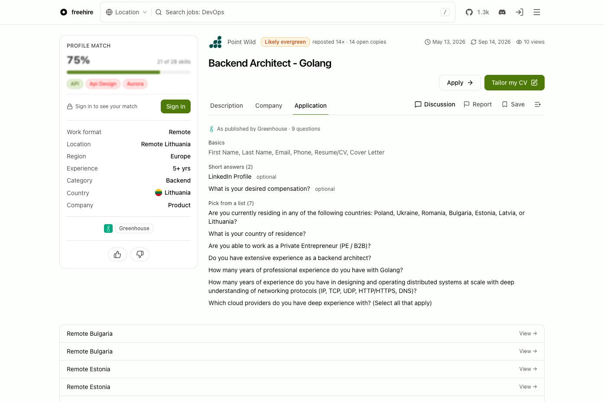The width and height of the screenshot is (604, 402).
Task: View the first Remote Bulgaria listing
Action: 302,334
